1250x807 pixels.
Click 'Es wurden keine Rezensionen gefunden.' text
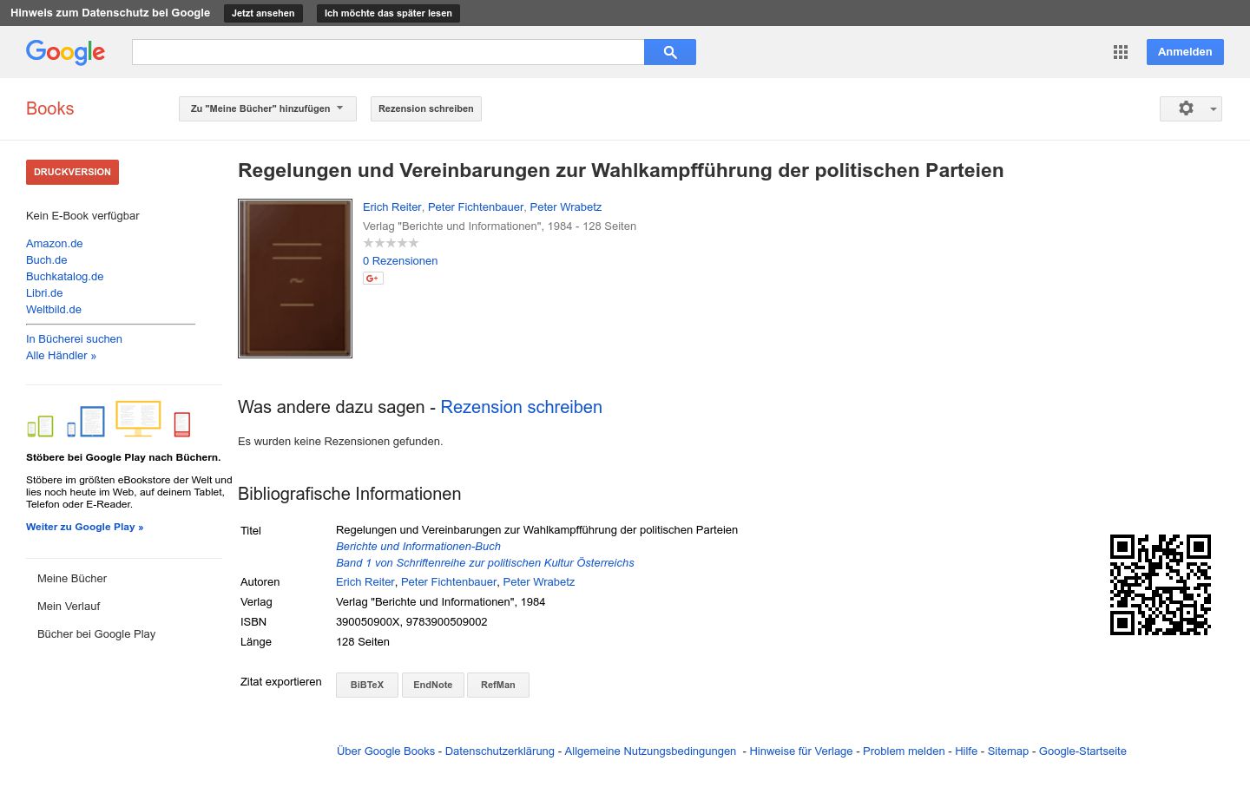(340, 442)
